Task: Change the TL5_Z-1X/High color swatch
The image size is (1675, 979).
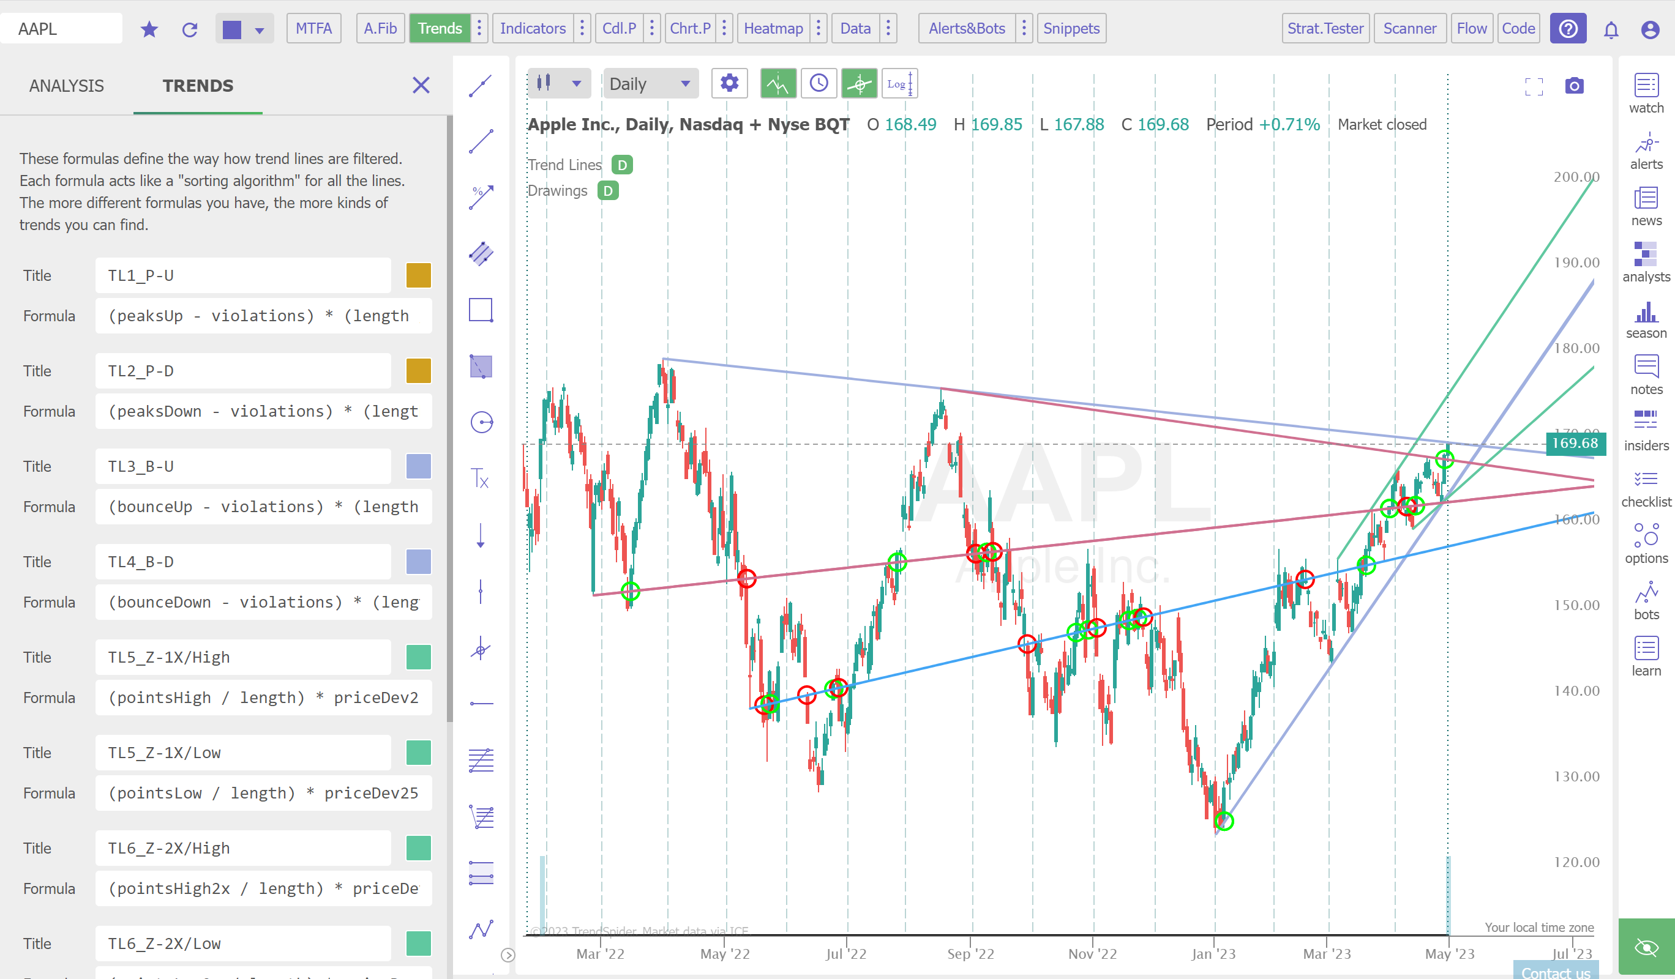Action: [x=418, y=658]
